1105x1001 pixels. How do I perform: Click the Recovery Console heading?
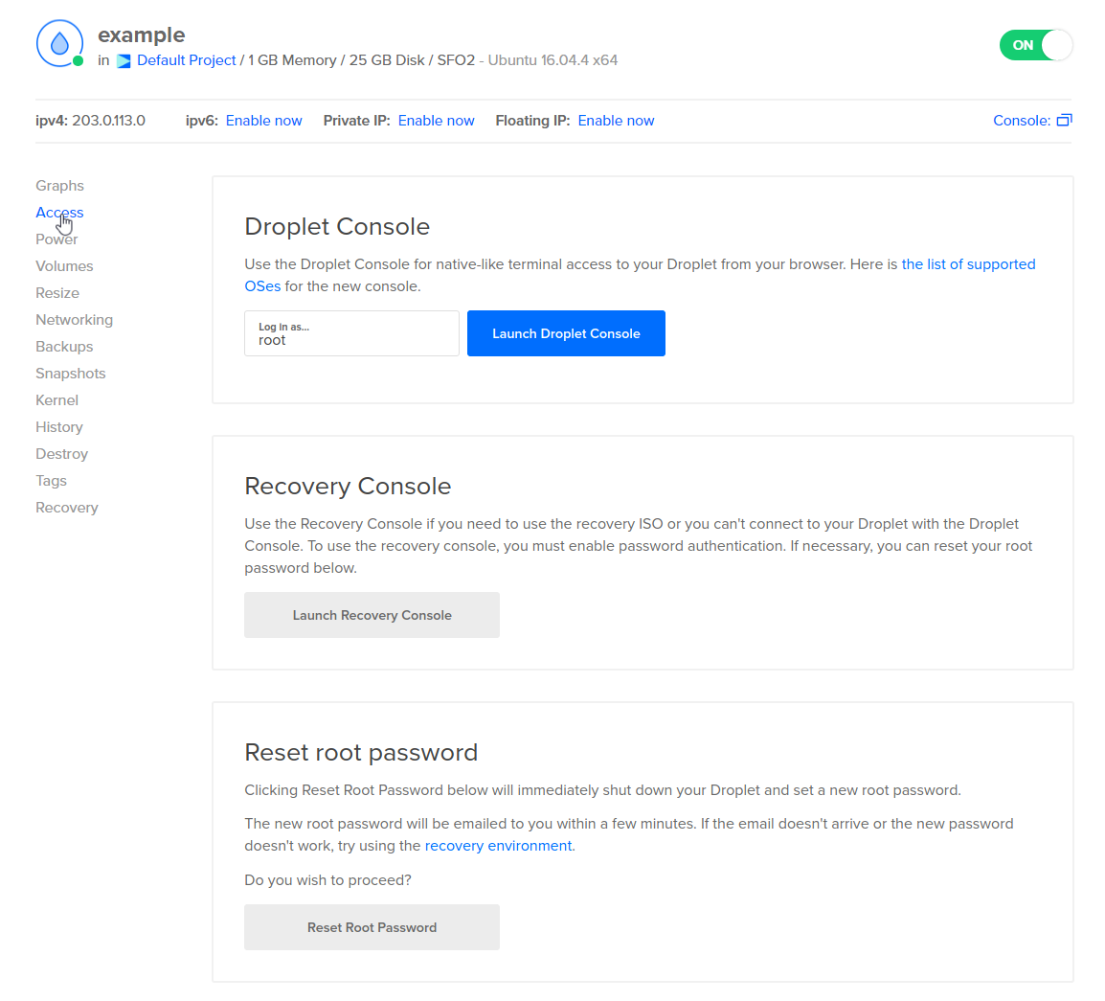coord(348,486)
